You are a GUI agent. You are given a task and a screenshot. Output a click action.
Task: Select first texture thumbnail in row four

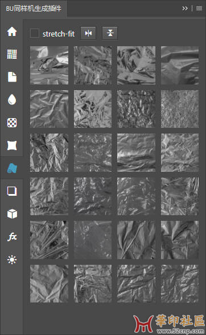click(x=49, y=196)
